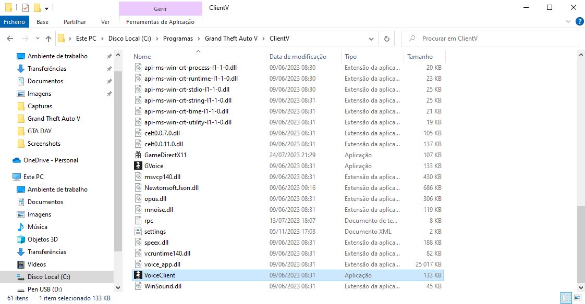Click the Help question mark icon

(579, 22)
